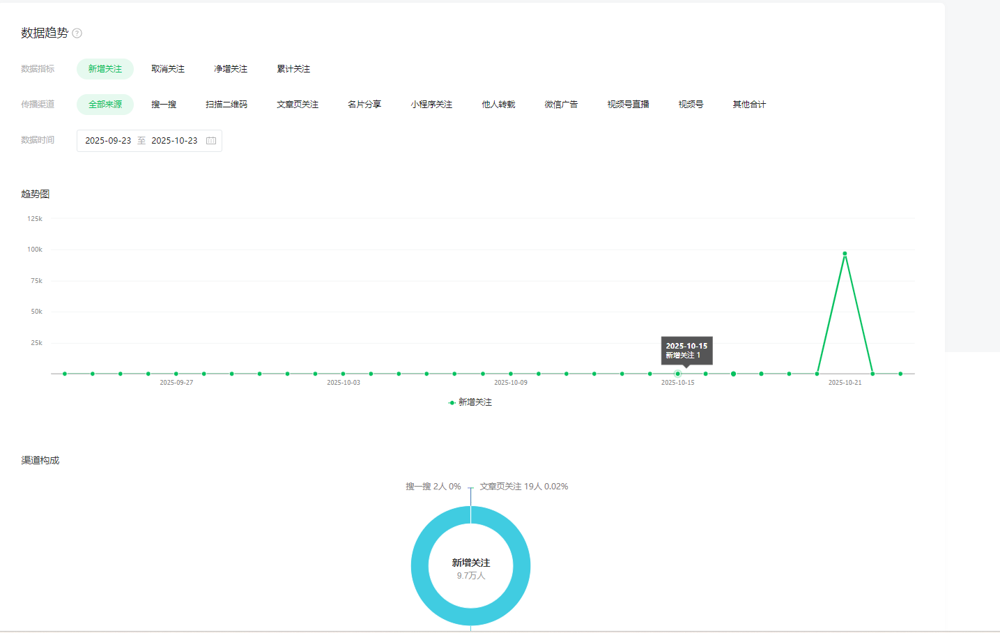Select 名片分享 channel filter
This screenshot has height=633, width=1000.
[x=364, y=105]
